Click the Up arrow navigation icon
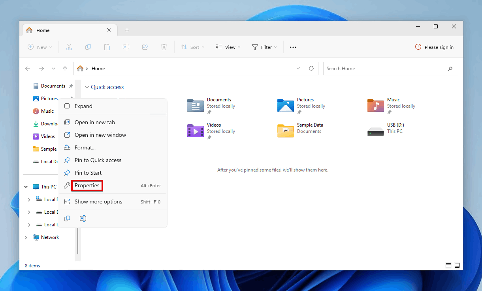This screenshot has width=482, height=291. coord(65,69)
